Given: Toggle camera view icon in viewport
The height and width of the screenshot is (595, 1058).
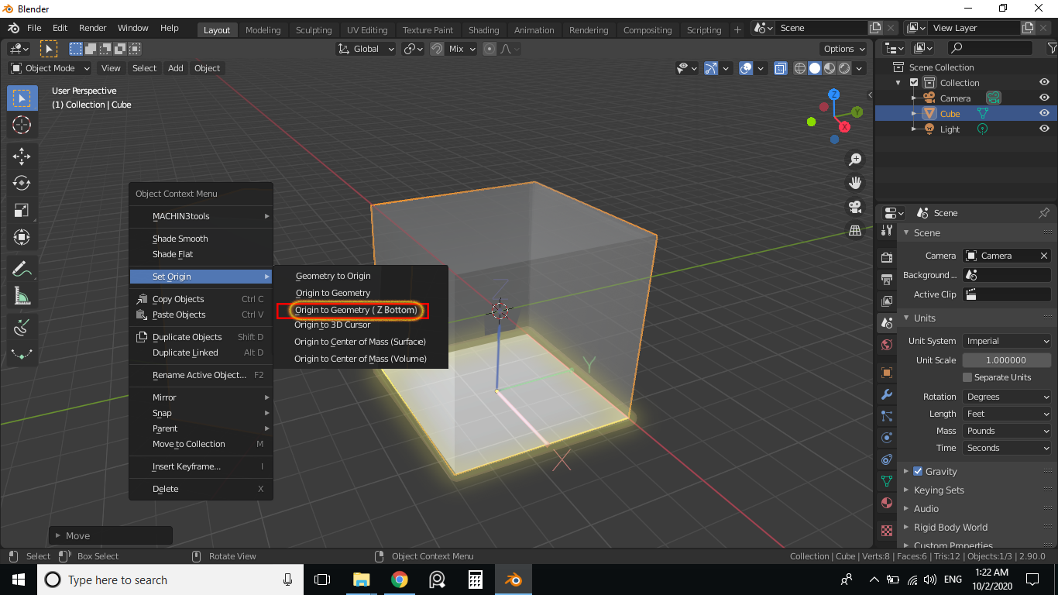Looking at the screenshot, I should click(x=855, y=207).
